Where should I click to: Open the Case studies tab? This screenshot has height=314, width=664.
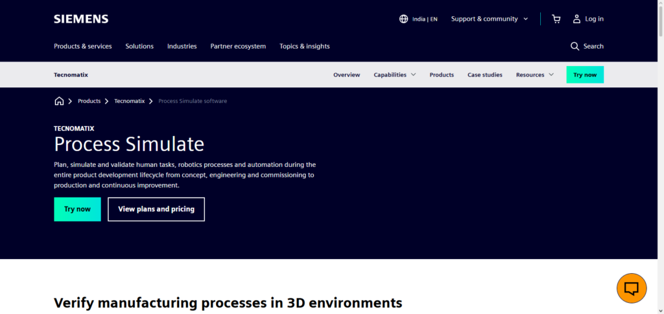485,75
